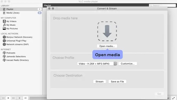The height and width of the screenshot is (100, 177).
Task: Click the drop media arrow icon
Action: 107,31
